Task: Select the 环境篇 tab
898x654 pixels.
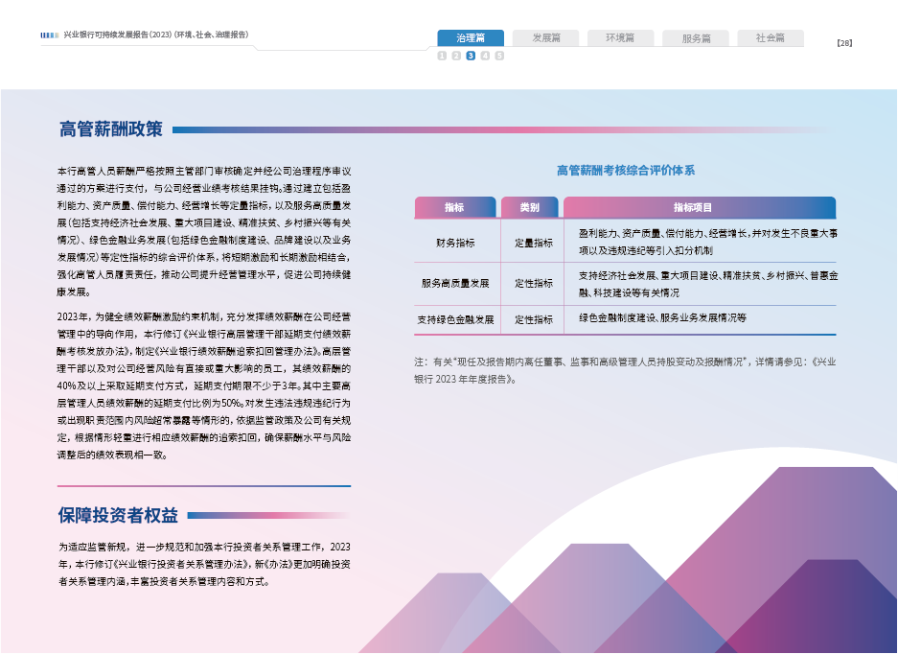Action: coord(619,38)
